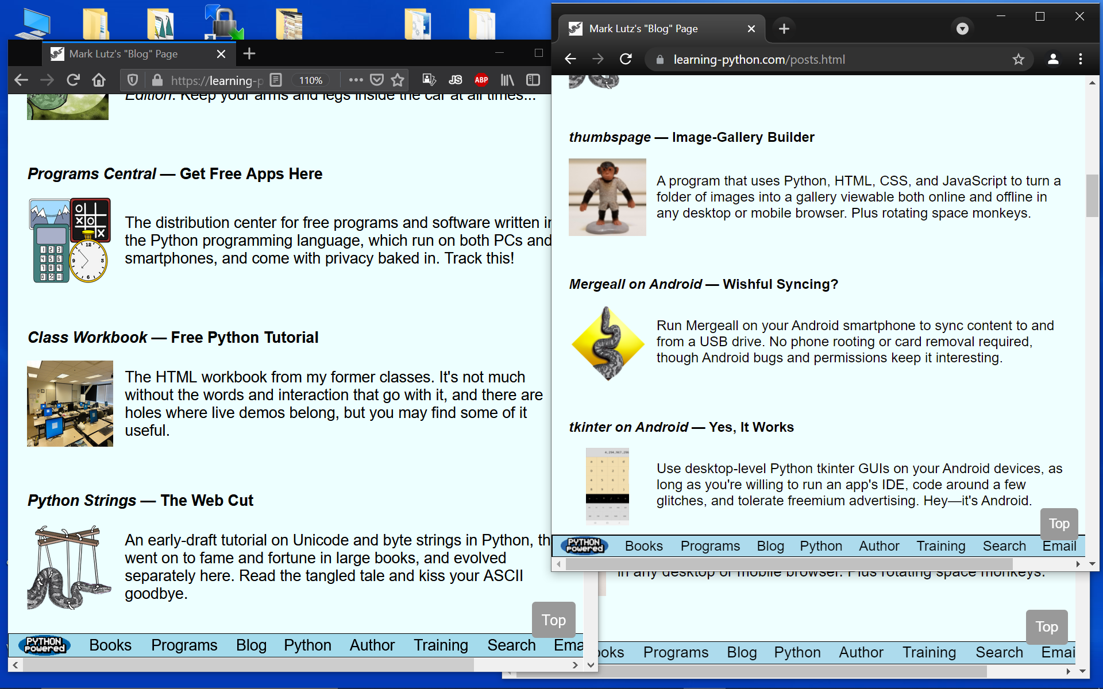Viewport: 1103px width, 689px height.
Task: Save page to Pocket in Firefox
Action: click(377, 80)
